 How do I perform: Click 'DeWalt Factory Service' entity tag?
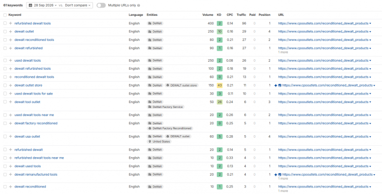point(166,107)
